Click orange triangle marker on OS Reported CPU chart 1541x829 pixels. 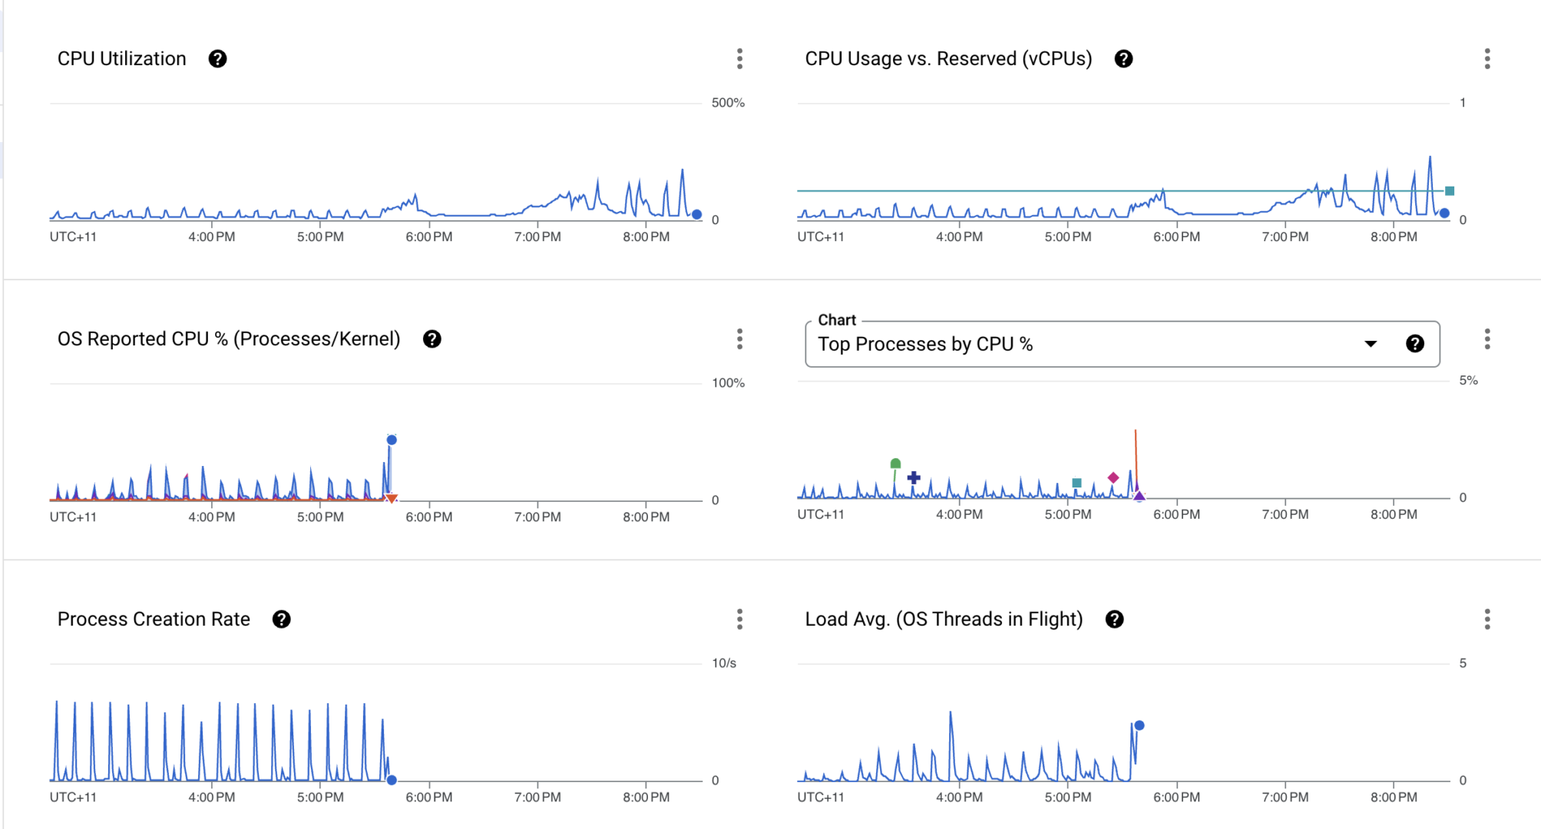click(392, 499)
